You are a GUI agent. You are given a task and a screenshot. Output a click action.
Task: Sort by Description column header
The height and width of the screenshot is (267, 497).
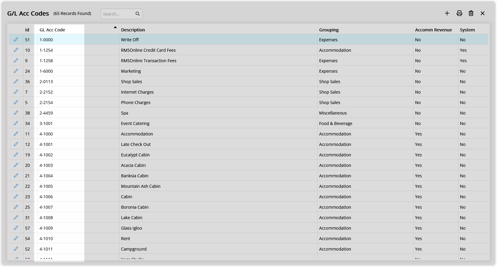133,30
